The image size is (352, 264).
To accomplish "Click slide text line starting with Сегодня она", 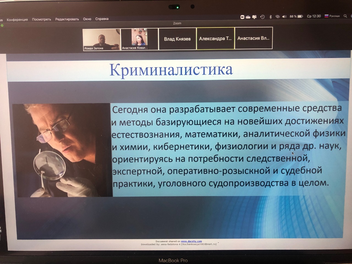I will click(x=227, y=109).
